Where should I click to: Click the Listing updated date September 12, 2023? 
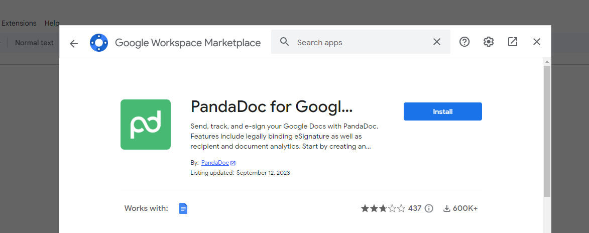pyautogui.click(x=263, y=173)
